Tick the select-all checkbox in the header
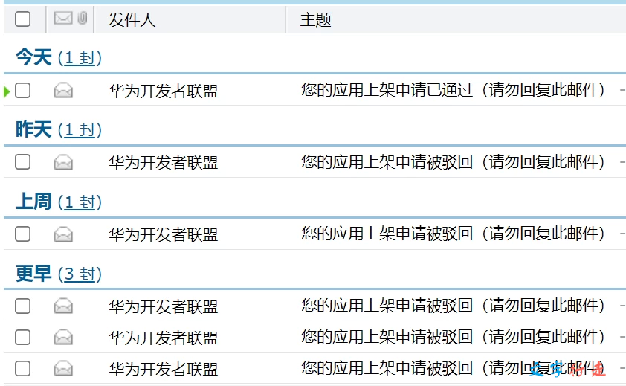 [23, 19]
